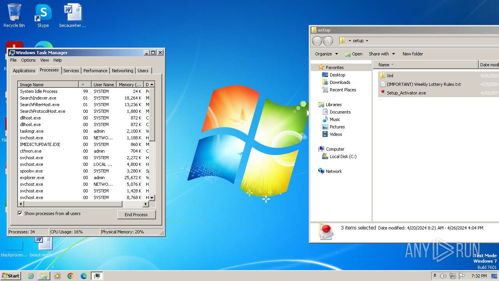
Task: Select the explorer.exe process row
Action: tap(83, 178)
